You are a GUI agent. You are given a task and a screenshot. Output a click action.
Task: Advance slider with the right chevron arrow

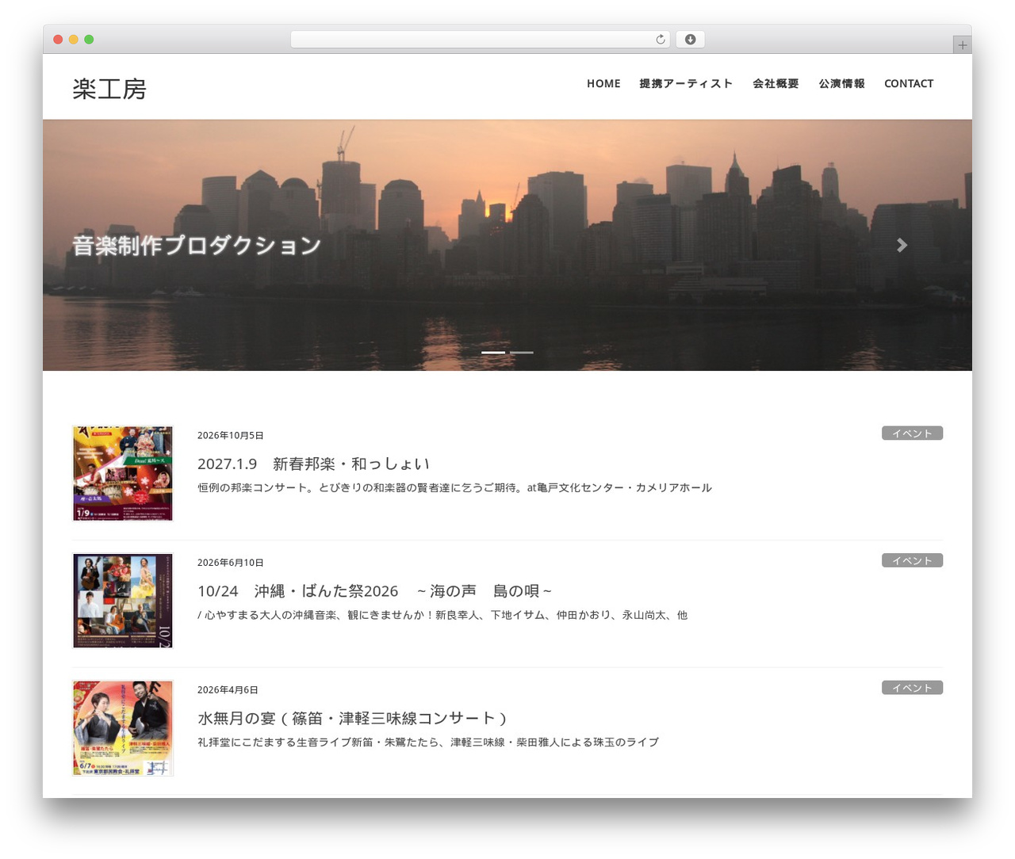[902, 246]
